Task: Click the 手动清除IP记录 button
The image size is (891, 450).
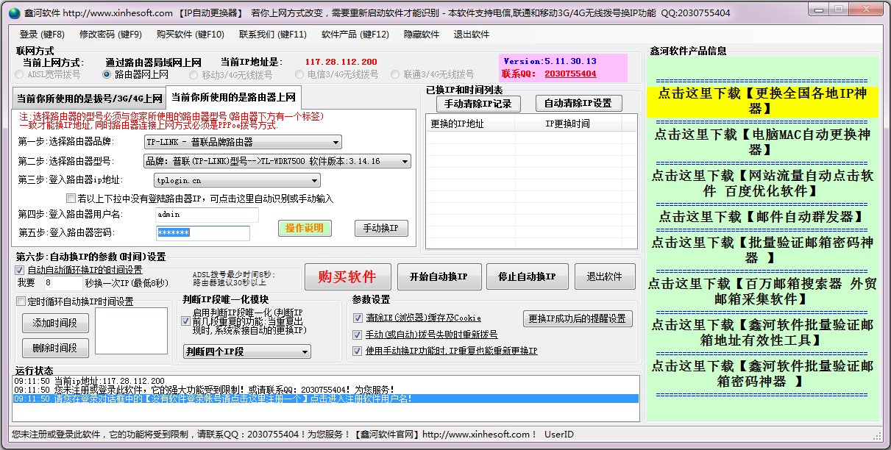Action: point(478,104)
